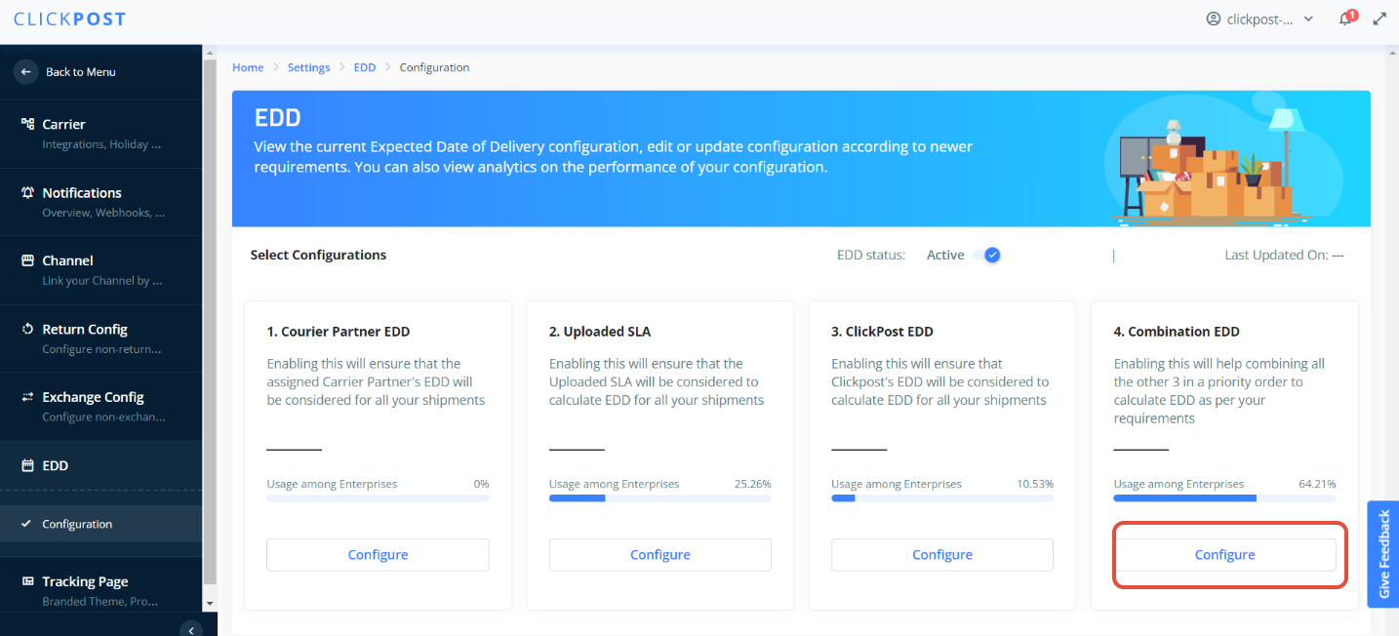The height and width of the screenshot is (636, 1399).
Task: Go to EDD breadcrumb link
Action: point(365,67)
